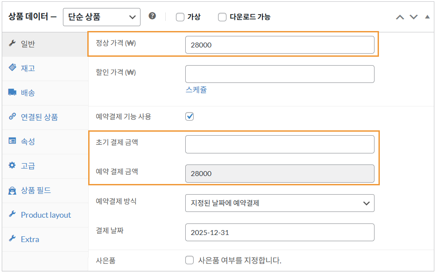This screenshot has width=437, height=274.
Task: Toggle the 다운로드 가능 checkbox
Action: click(222, 17)
